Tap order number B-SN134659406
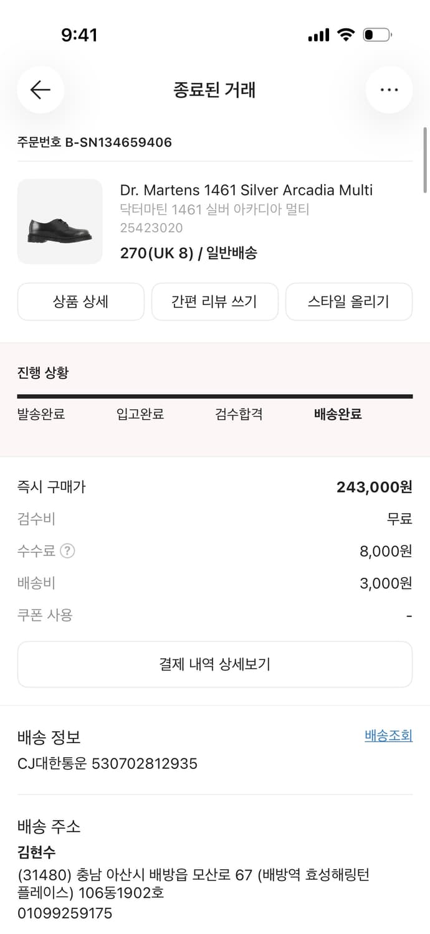This screenshot has height=934, width=430. pyautogui.click(x=93, y=142)
